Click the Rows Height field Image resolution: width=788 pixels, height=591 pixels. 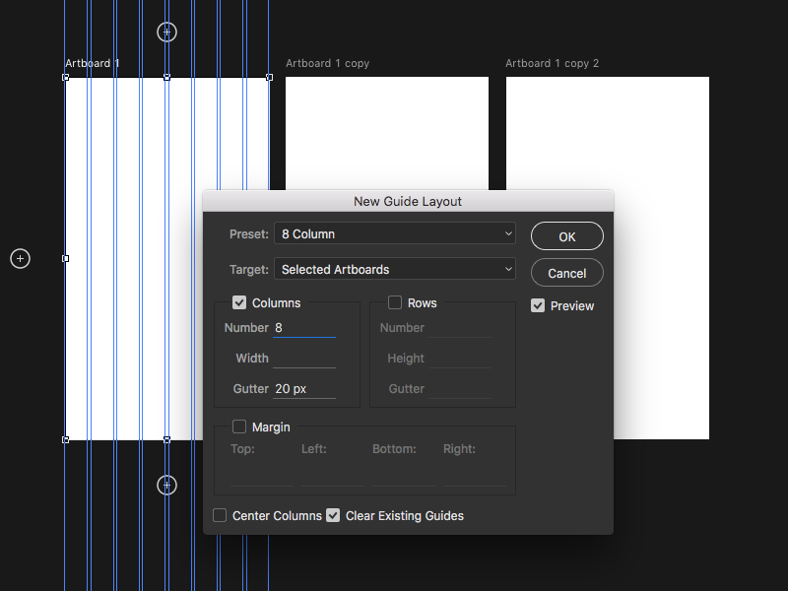pos(460,359)
